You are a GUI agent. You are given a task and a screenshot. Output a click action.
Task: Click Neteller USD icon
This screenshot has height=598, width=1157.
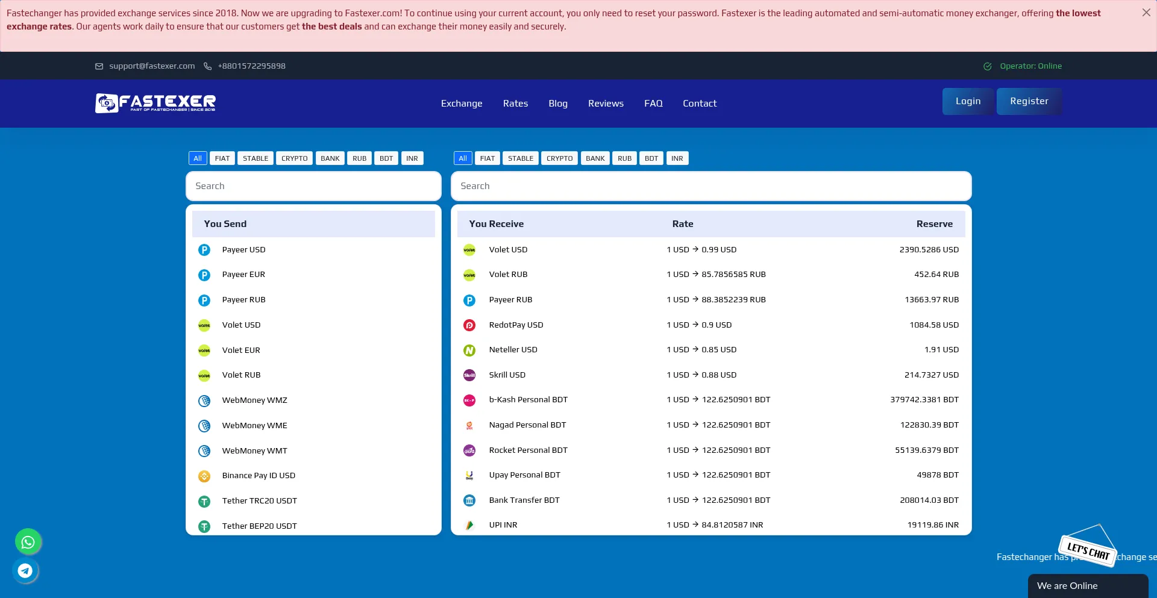[x=469, y=350]
